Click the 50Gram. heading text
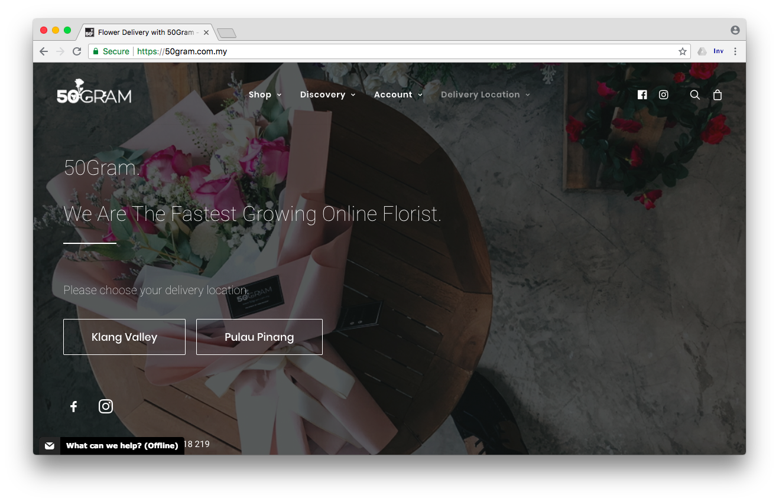This screenshot has width=779, height=502. (102, 168)
